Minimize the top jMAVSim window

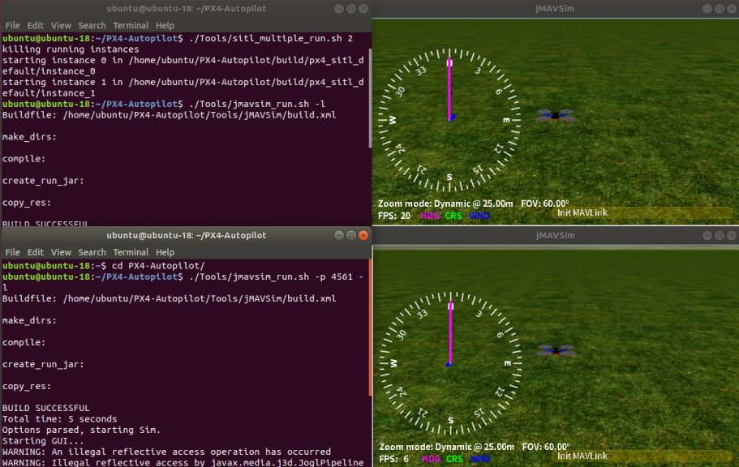[x=707, y=8]
